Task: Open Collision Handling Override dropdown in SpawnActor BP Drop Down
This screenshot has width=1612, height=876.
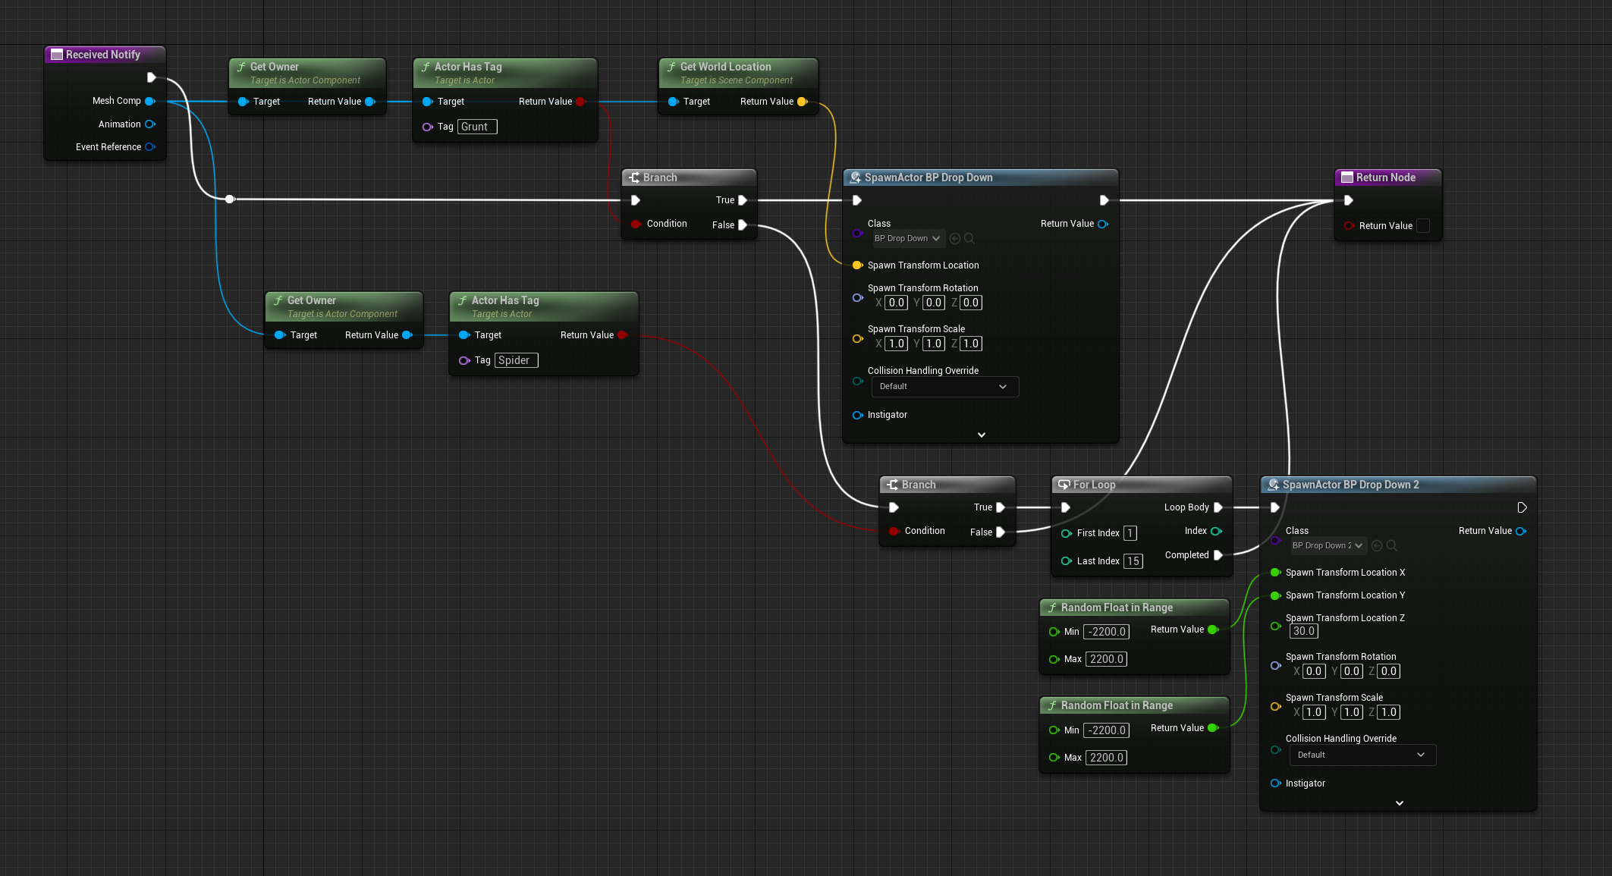Action: click(944, 387)
